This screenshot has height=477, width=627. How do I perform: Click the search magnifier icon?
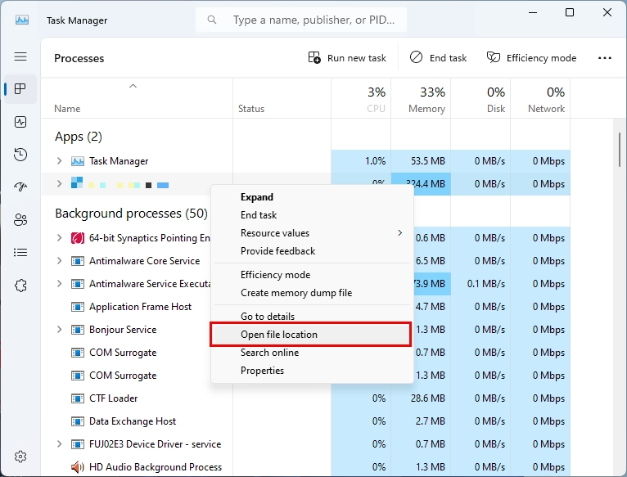(x=212, y=20)
